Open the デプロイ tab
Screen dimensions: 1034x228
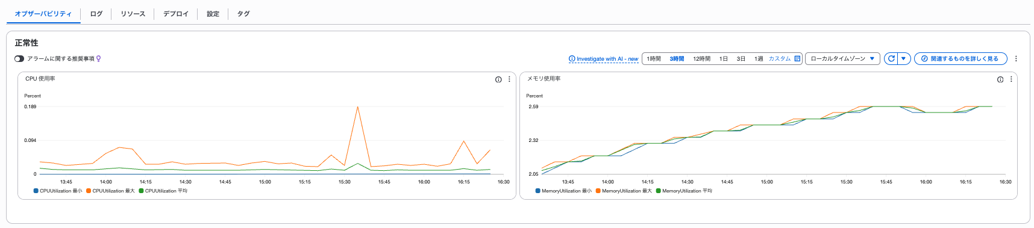click(176, 14)
